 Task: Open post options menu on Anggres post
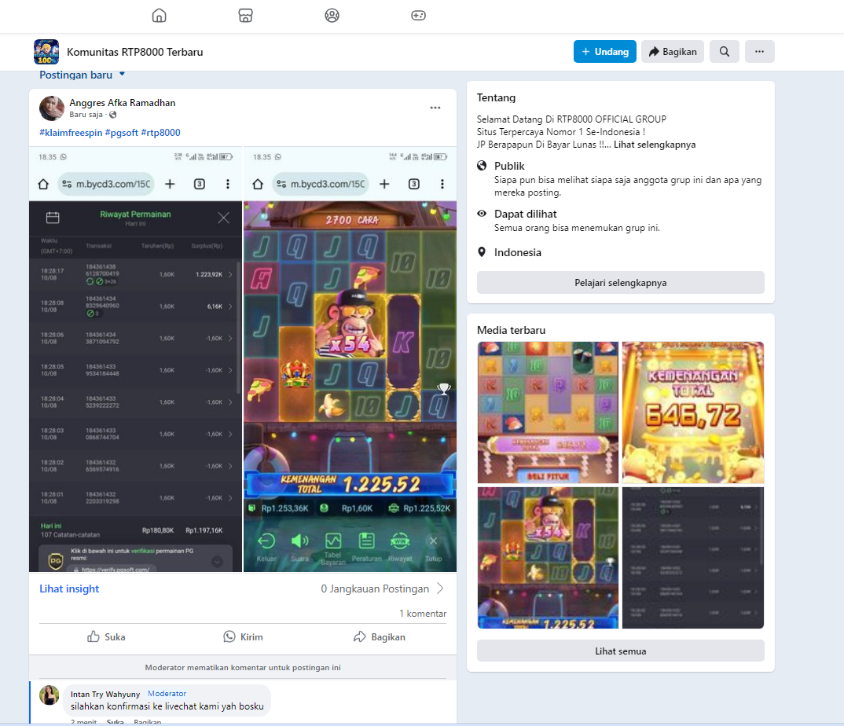435,108
